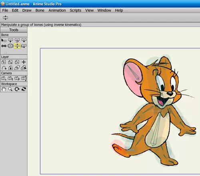Open the Animation menu
Screen dimensions: 200x176
pos(57,10)
